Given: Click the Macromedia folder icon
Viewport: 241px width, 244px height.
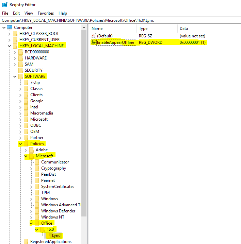Looking at the screenshot, I should coord(26,113).
